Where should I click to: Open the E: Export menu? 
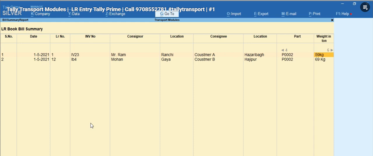point(261,14)
